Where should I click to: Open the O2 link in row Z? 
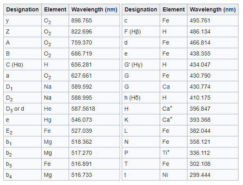(47, 32)
